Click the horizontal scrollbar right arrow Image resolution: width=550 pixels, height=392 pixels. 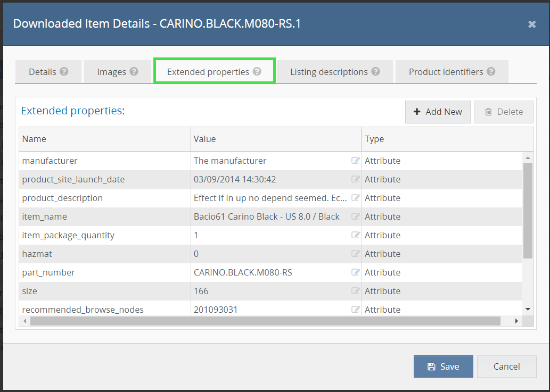click(x=516, y=321)
